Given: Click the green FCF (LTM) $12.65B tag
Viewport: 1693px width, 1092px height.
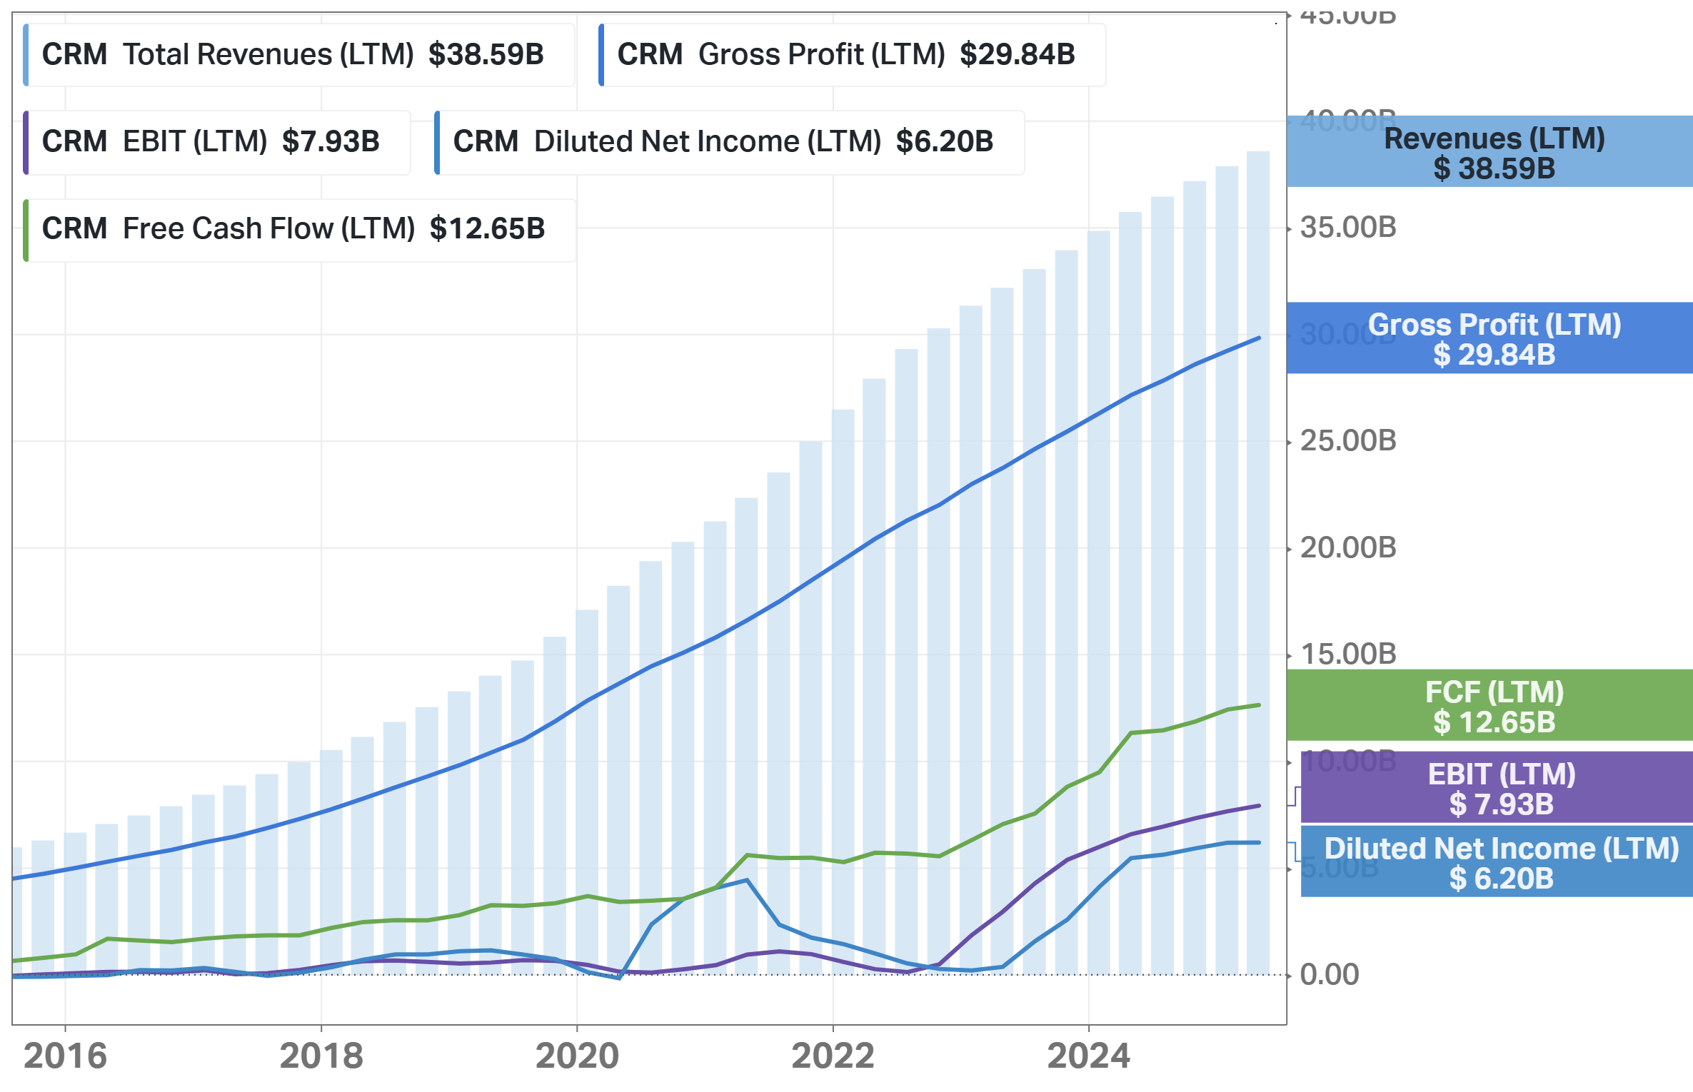Looking at the screenshot, I should click(1492, 706).
